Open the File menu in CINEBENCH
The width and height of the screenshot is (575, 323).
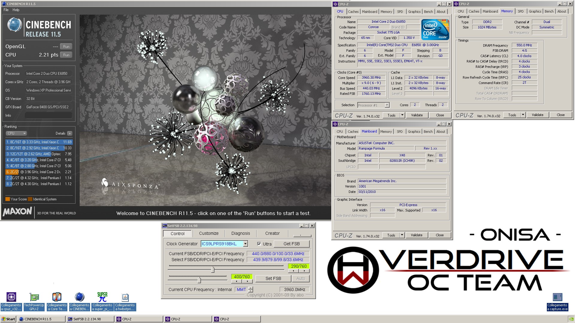[x=6, y=10]
